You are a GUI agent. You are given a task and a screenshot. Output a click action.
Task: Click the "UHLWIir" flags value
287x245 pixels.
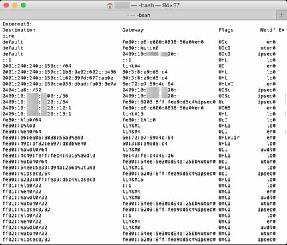(x=229, y=138)
